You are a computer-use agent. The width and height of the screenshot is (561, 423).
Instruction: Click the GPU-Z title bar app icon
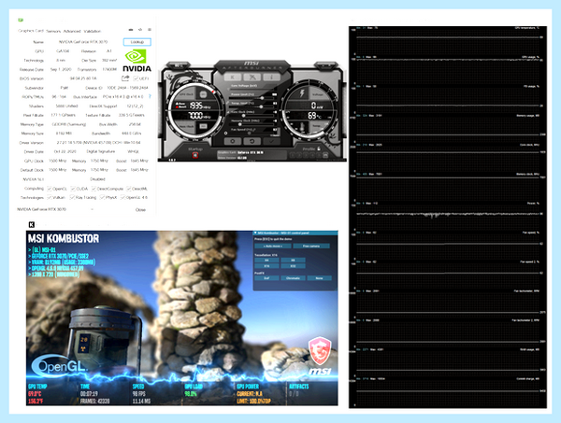tap(21, 20)
